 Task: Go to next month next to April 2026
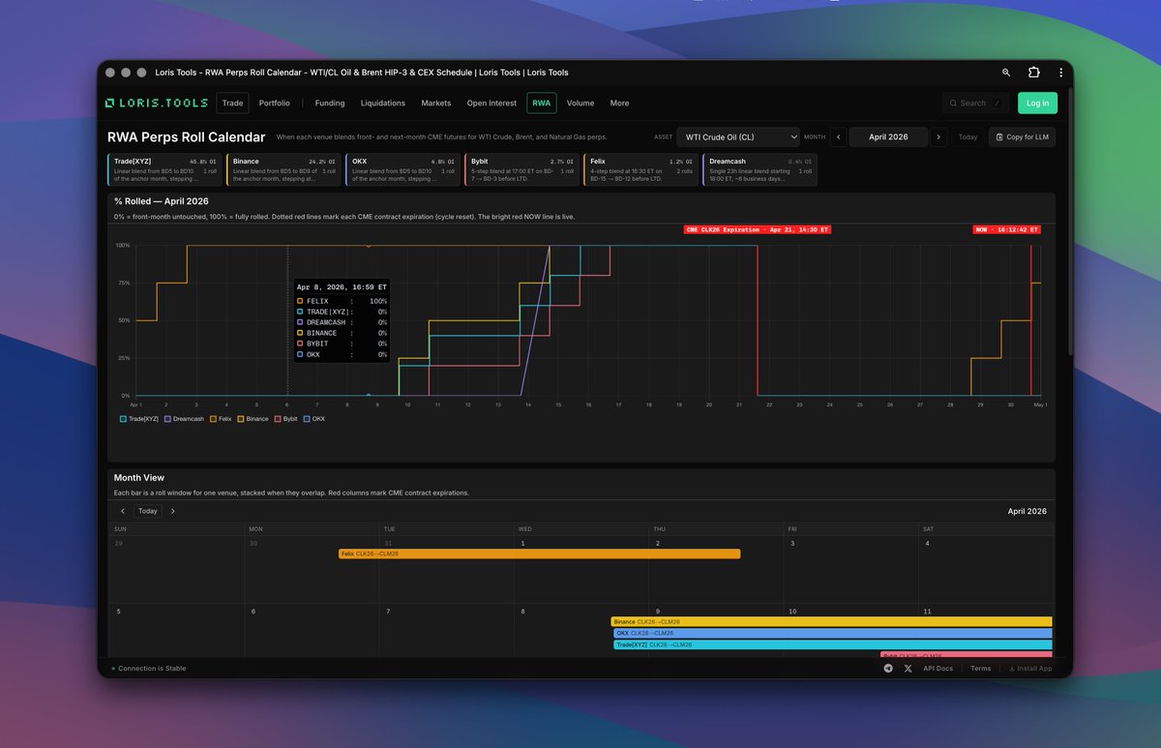point(938,137)
